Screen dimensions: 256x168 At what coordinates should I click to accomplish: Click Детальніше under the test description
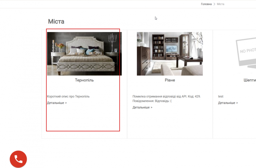click(x=228, y=103)
